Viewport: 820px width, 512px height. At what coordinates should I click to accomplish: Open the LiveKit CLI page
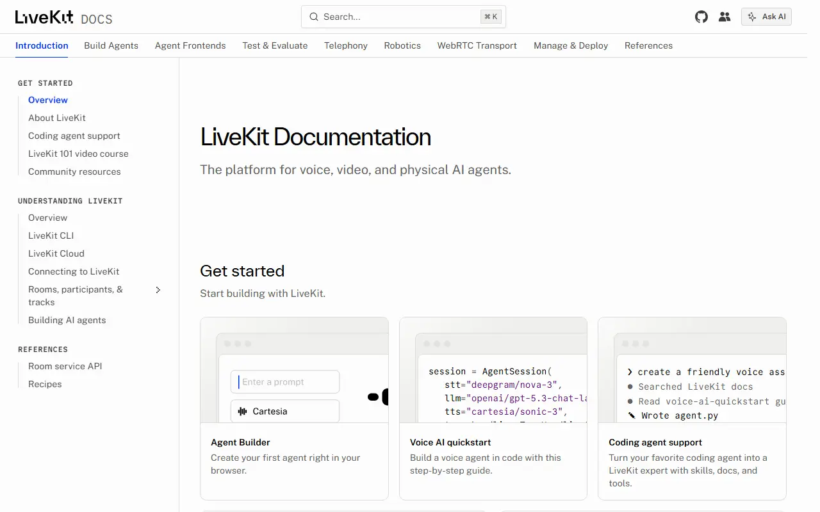pos(51,236)
